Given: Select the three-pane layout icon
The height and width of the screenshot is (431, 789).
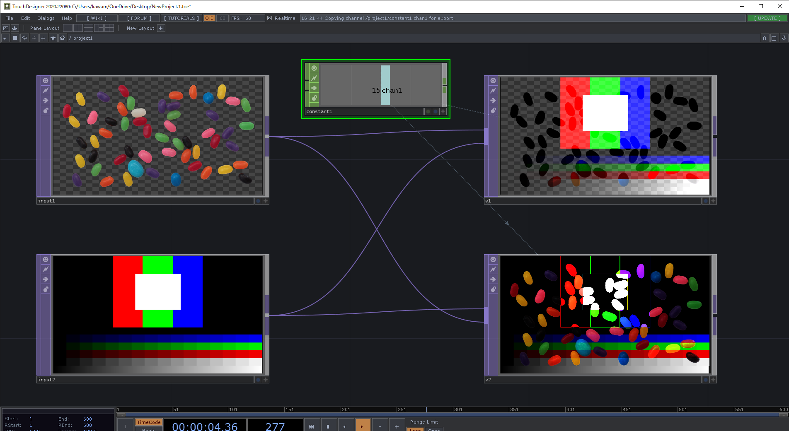Looking at the screenshot, I should point(99,28).
